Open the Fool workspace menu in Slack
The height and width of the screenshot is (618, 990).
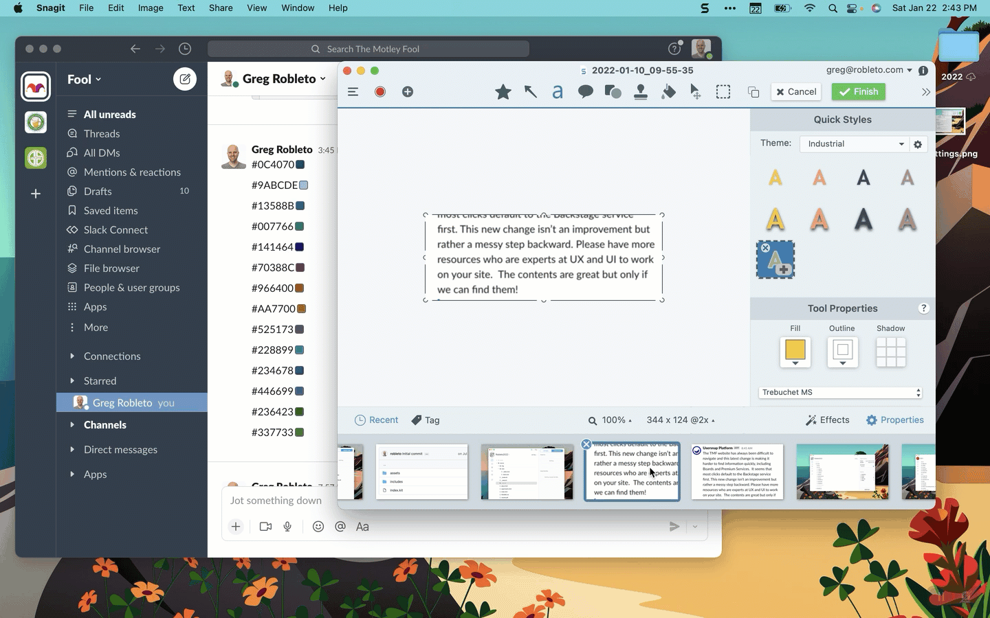(85, 79)
